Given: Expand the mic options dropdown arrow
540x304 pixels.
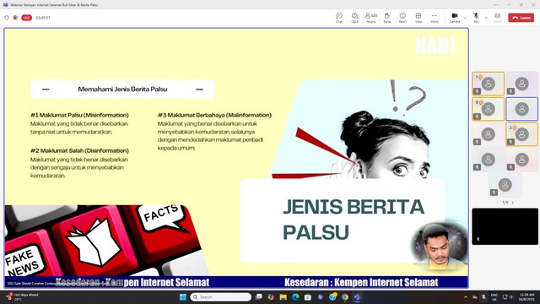Looking at the screenshot, I should click(486, 18).
